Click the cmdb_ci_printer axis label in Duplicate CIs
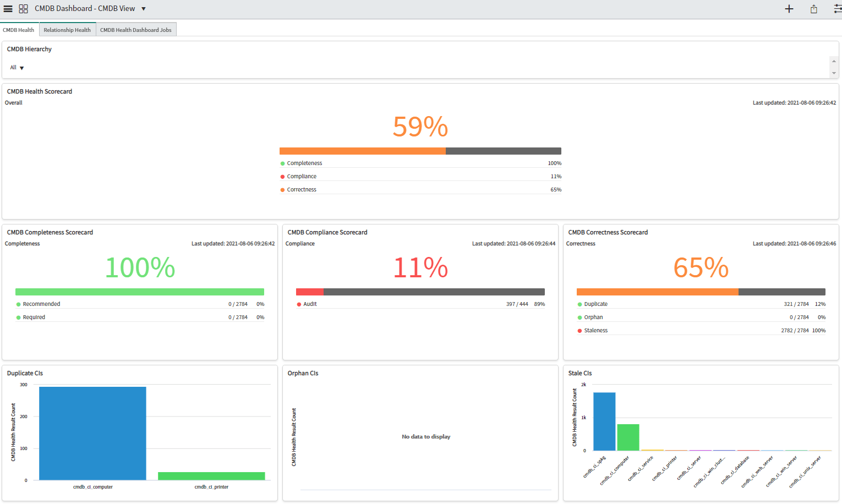Image resolution: width=842 pixels, height=504 pixels. [211, 487]
